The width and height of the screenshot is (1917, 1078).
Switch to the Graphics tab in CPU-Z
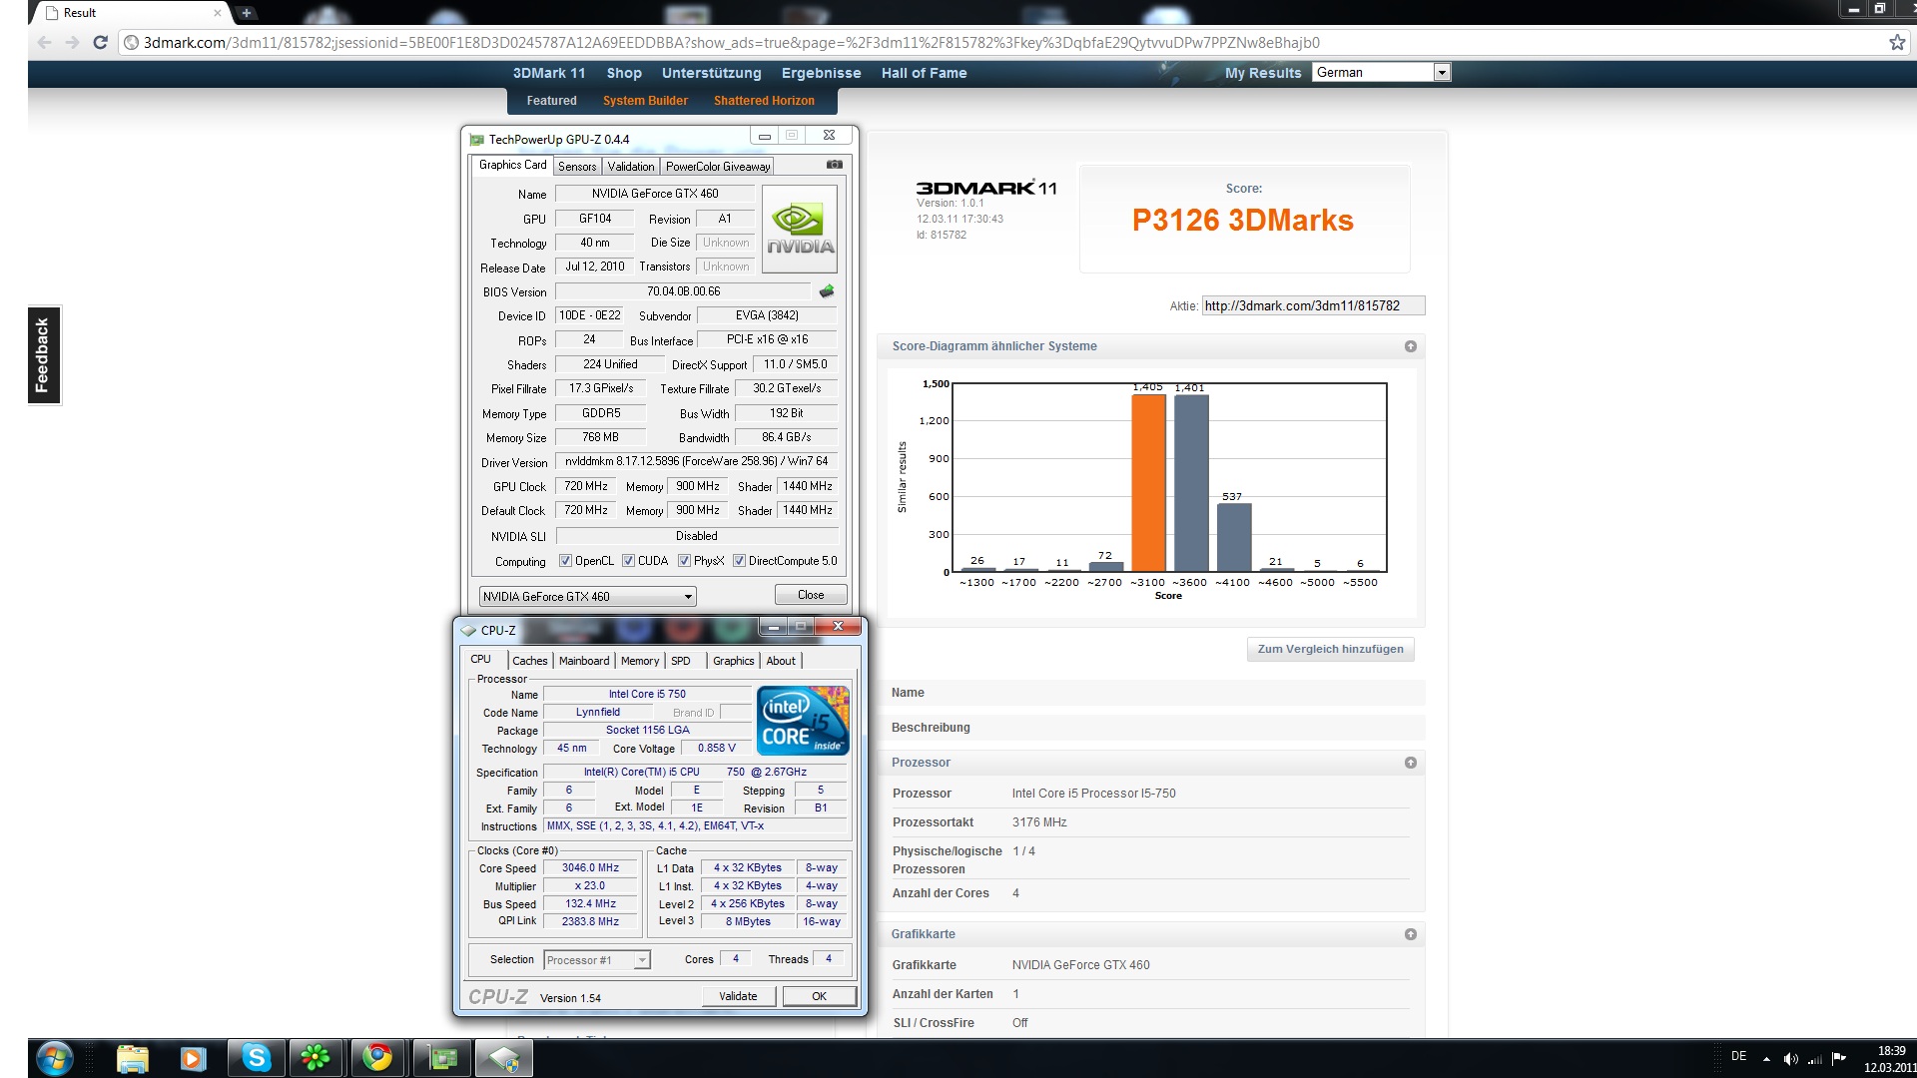coord(734,661)
